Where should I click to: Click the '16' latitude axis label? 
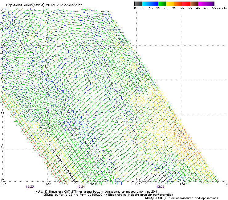2,79
